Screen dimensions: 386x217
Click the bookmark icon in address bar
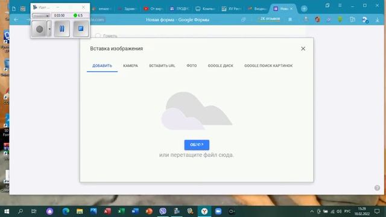[x=290, y=19]
